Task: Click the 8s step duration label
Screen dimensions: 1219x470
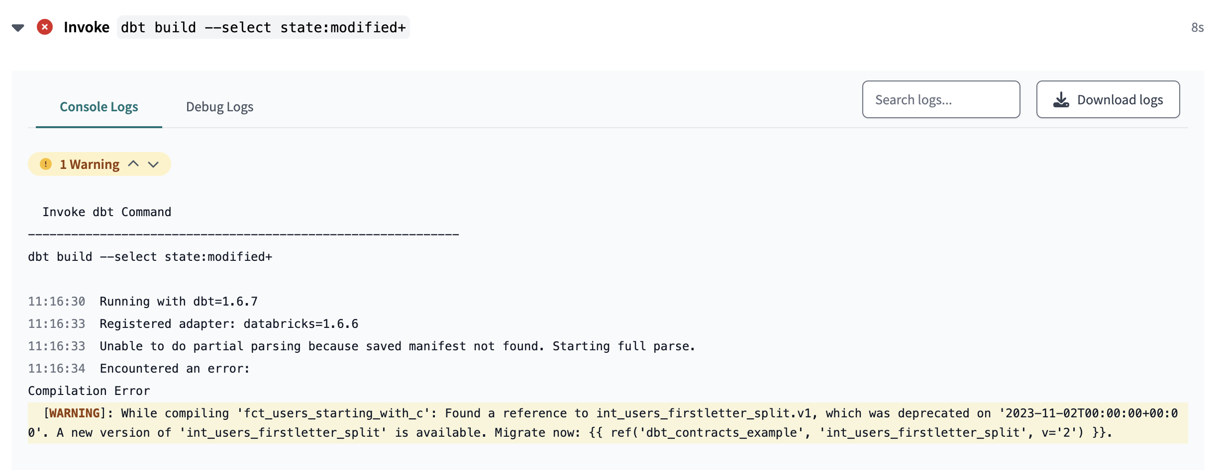Action: point(1197,27)
